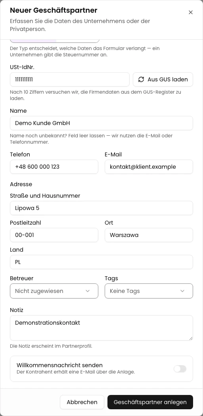
Task: Open the Betreuer dropdown
Action: pyautogui.click(x=54, y=291)
